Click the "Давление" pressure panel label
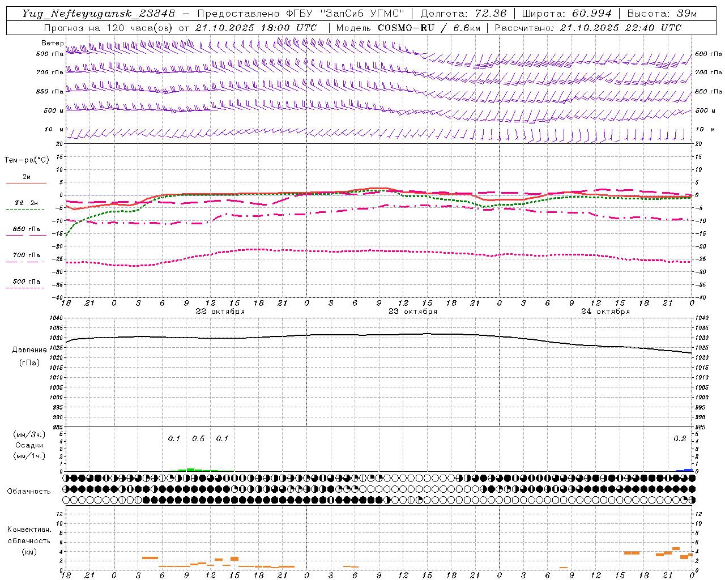 click(x=29, y=350)
